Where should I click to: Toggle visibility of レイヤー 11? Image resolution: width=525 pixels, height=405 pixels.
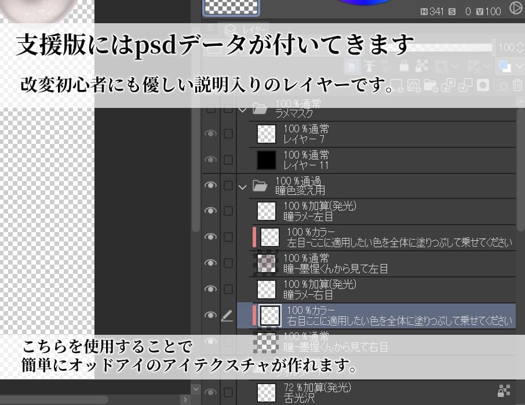[x=210, y=160]
